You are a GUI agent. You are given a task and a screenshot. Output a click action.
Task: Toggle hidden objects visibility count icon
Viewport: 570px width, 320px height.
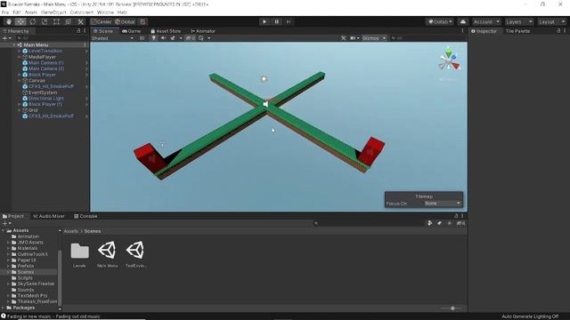point(191,38)
